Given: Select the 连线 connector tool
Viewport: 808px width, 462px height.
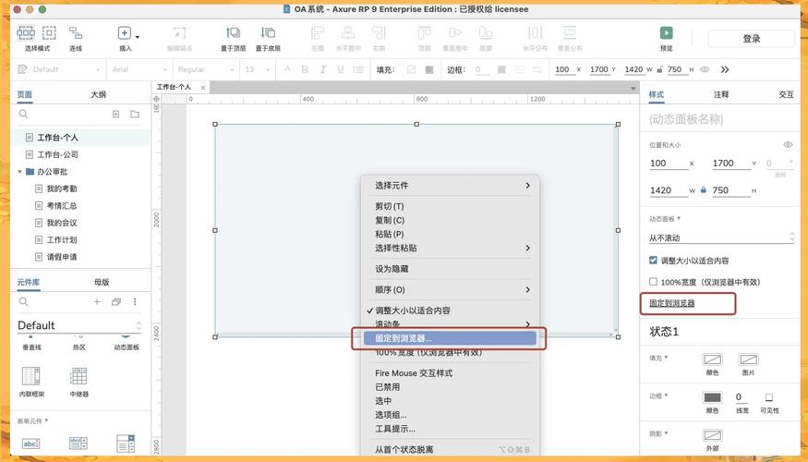Looking at the screenshot, I should pos(76,33).
